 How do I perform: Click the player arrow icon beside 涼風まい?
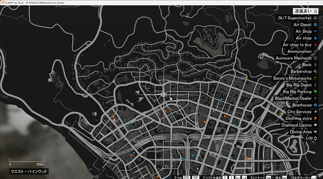click(x=315, y=12)
